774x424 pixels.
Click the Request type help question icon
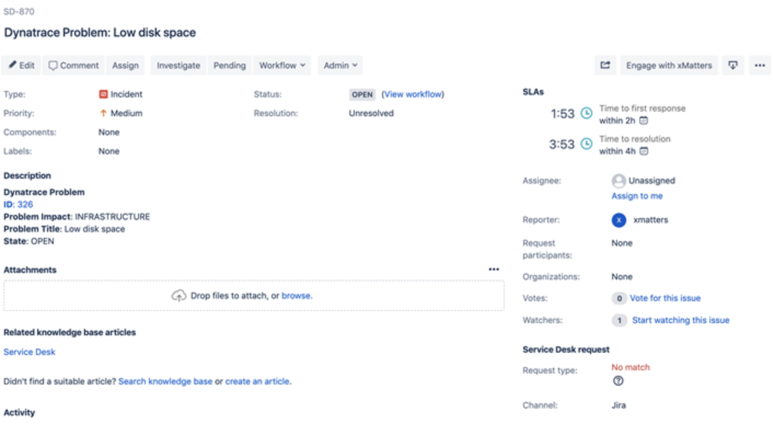tap(618, 381)
